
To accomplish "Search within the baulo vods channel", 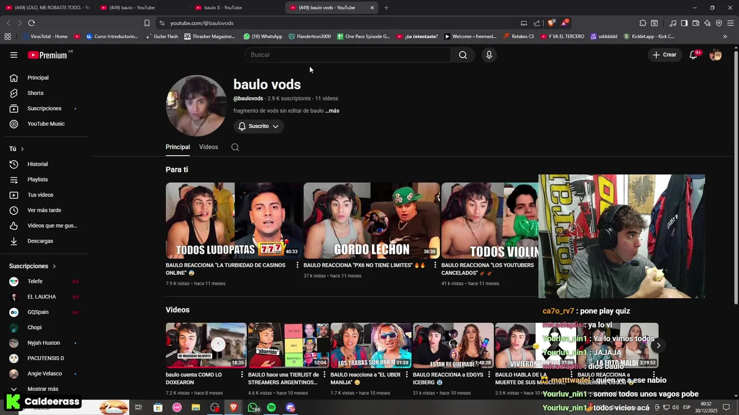I will click(235, 147).
